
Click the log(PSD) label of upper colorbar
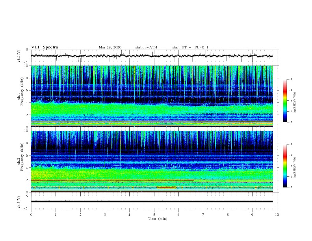[x=295, y=103]
